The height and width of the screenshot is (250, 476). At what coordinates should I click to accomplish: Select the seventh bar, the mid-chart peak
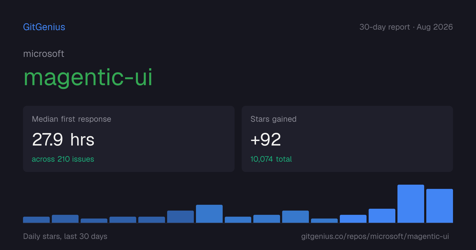(x=209, y=214)
